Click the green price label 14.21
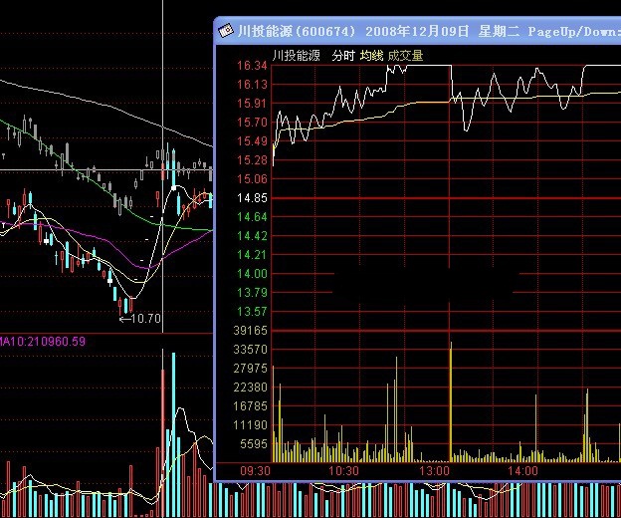This screenshot has width=621, height=518. click(x=252, y=255)
